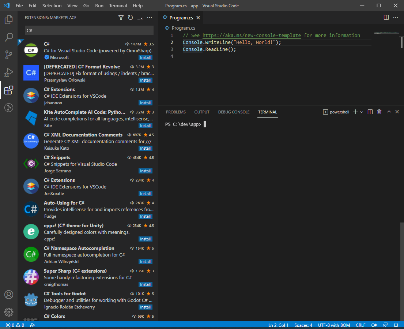
Task: Add a new terminal with plus icon
Action: [x=355, y=112]
